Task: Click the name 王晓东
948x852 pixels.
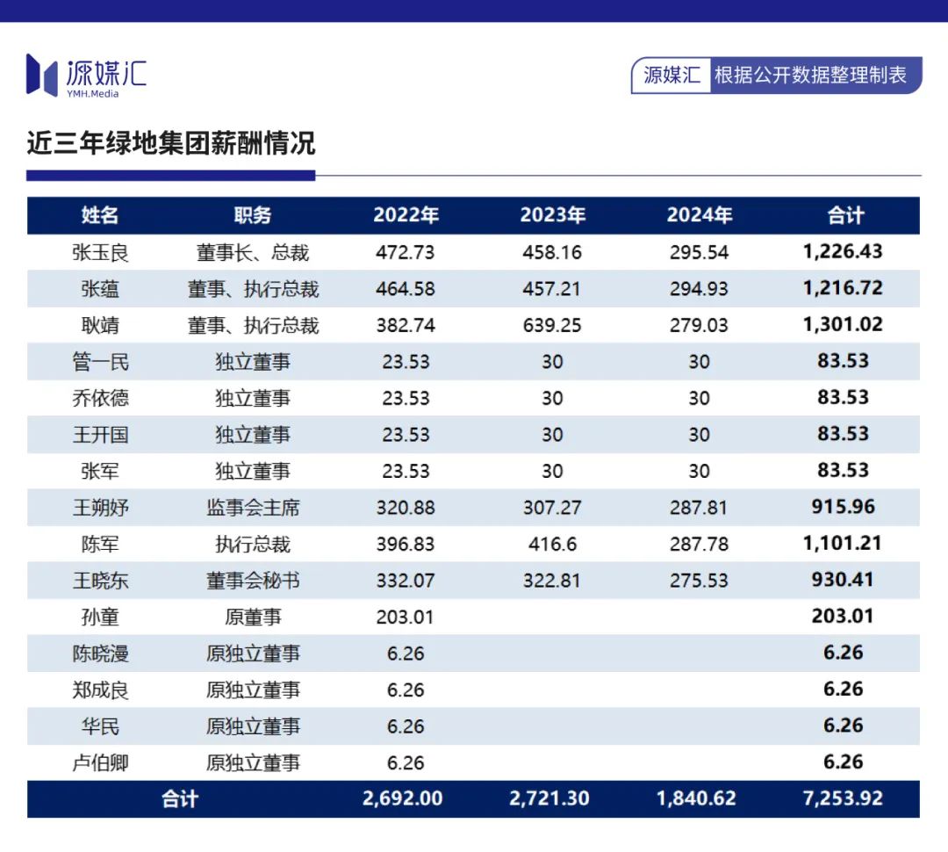Action: tap(100, 581)
